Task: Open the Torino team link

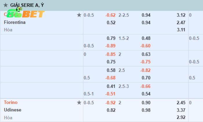Action: [x=11, y=103]
